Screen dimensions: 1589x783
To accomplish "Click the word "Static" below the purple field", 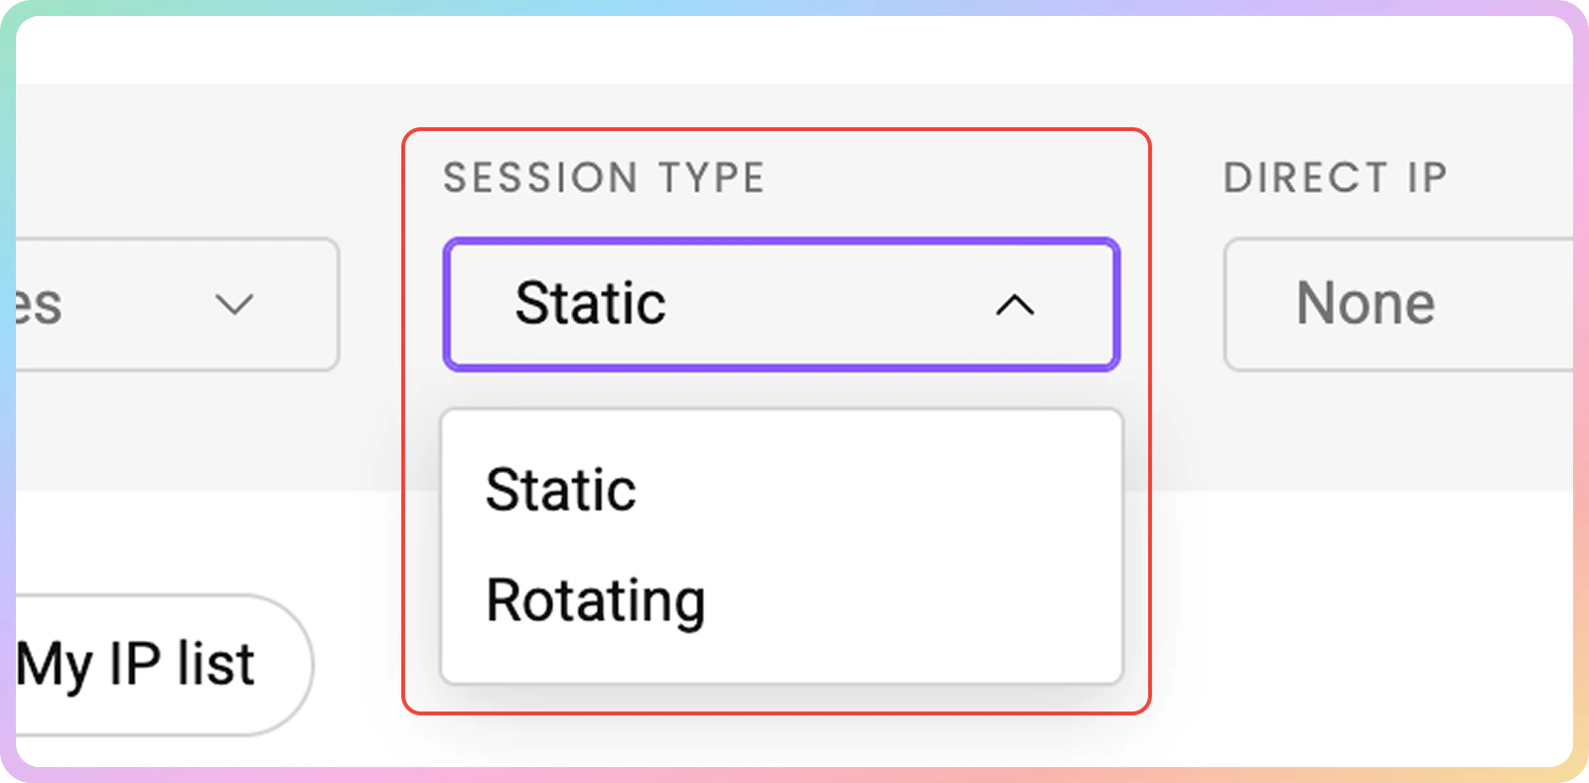I will click(560, 490).
